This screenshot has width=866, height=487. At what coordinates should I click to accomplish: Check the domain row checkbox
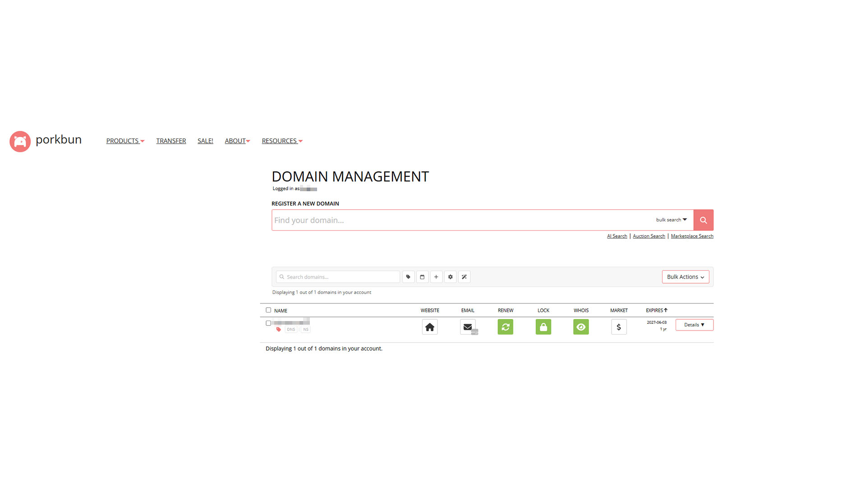268,323
